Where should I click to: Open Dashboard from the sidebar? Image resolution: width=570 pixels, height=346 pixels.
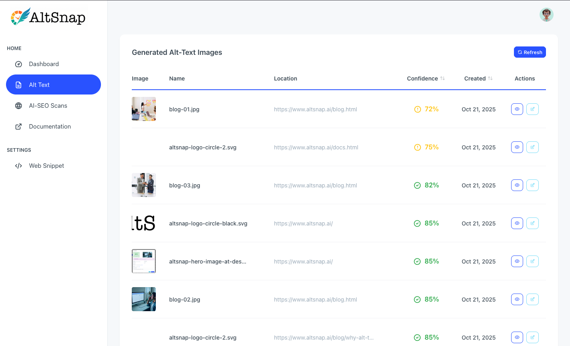pyautogui.click(x=44, y=64)
